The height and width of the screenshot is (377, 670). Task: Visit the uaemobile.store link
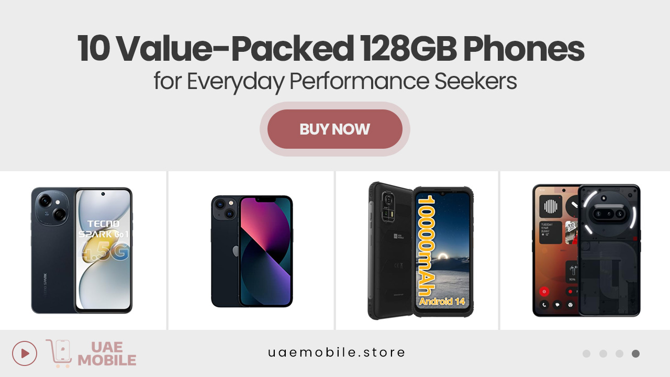[x=337, y=352]
